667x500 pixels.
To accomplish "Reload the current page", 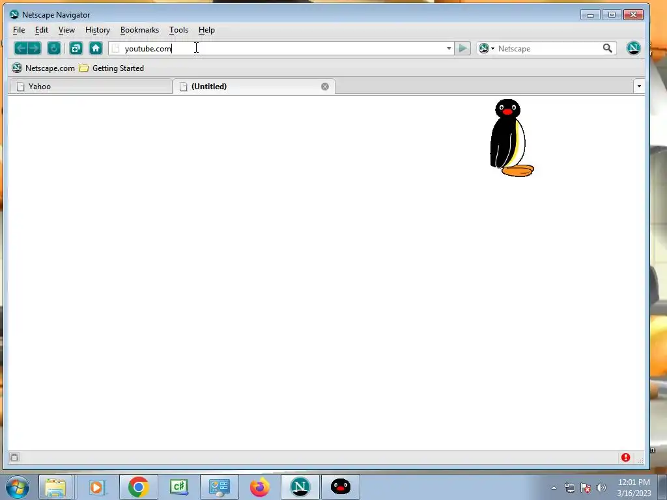I will [x=54, y=48].
